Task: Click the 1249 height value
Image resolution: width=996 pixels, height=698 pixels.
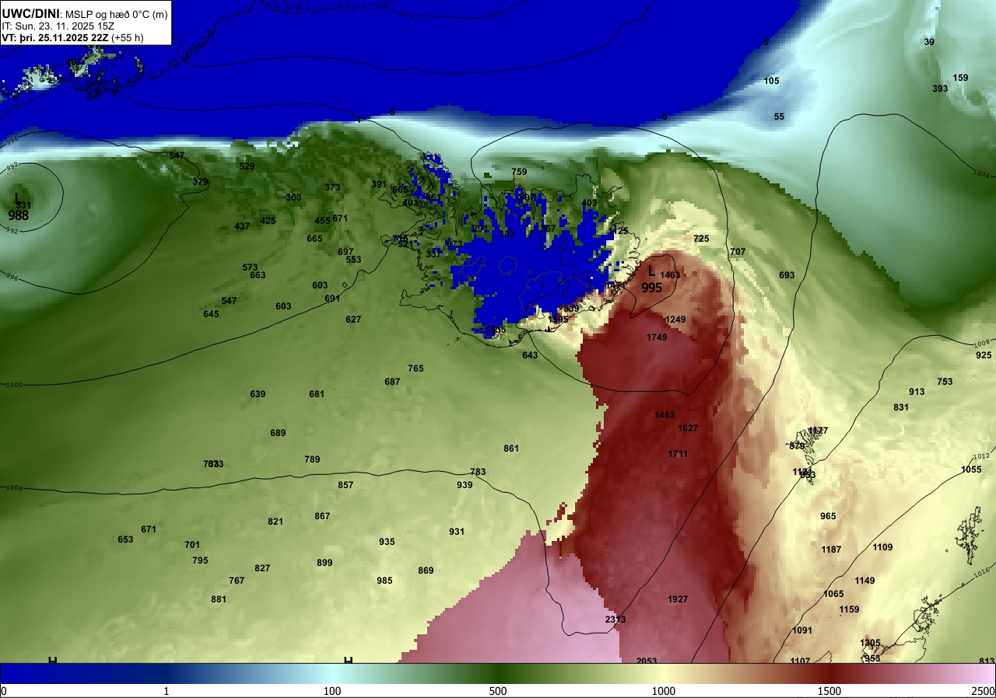Action: pos(675,319)
